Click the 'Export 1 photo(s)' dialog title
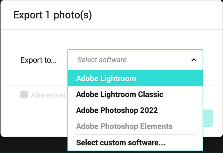The height and width of the screenshot is (153, 223). coord(53,15)
